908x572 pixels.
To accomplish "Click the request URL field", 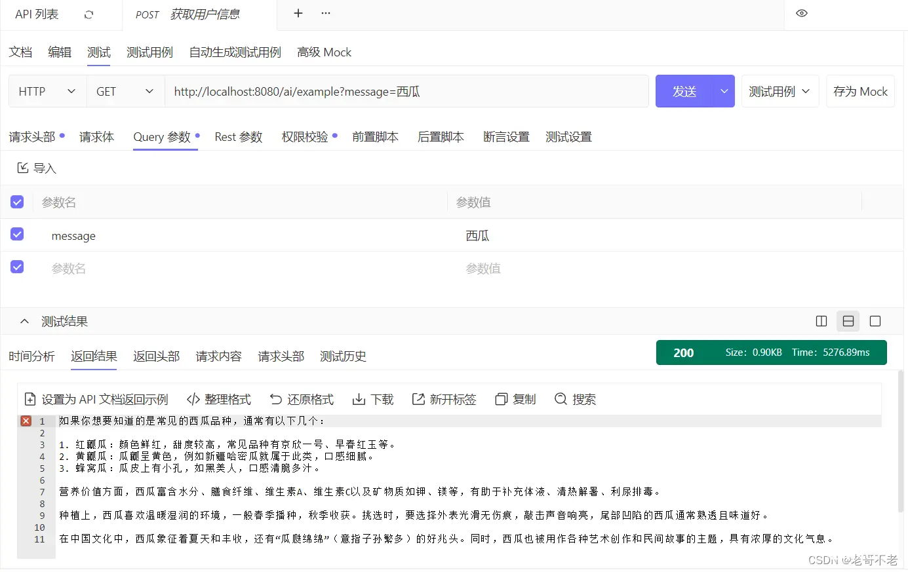I will [406, 91].
